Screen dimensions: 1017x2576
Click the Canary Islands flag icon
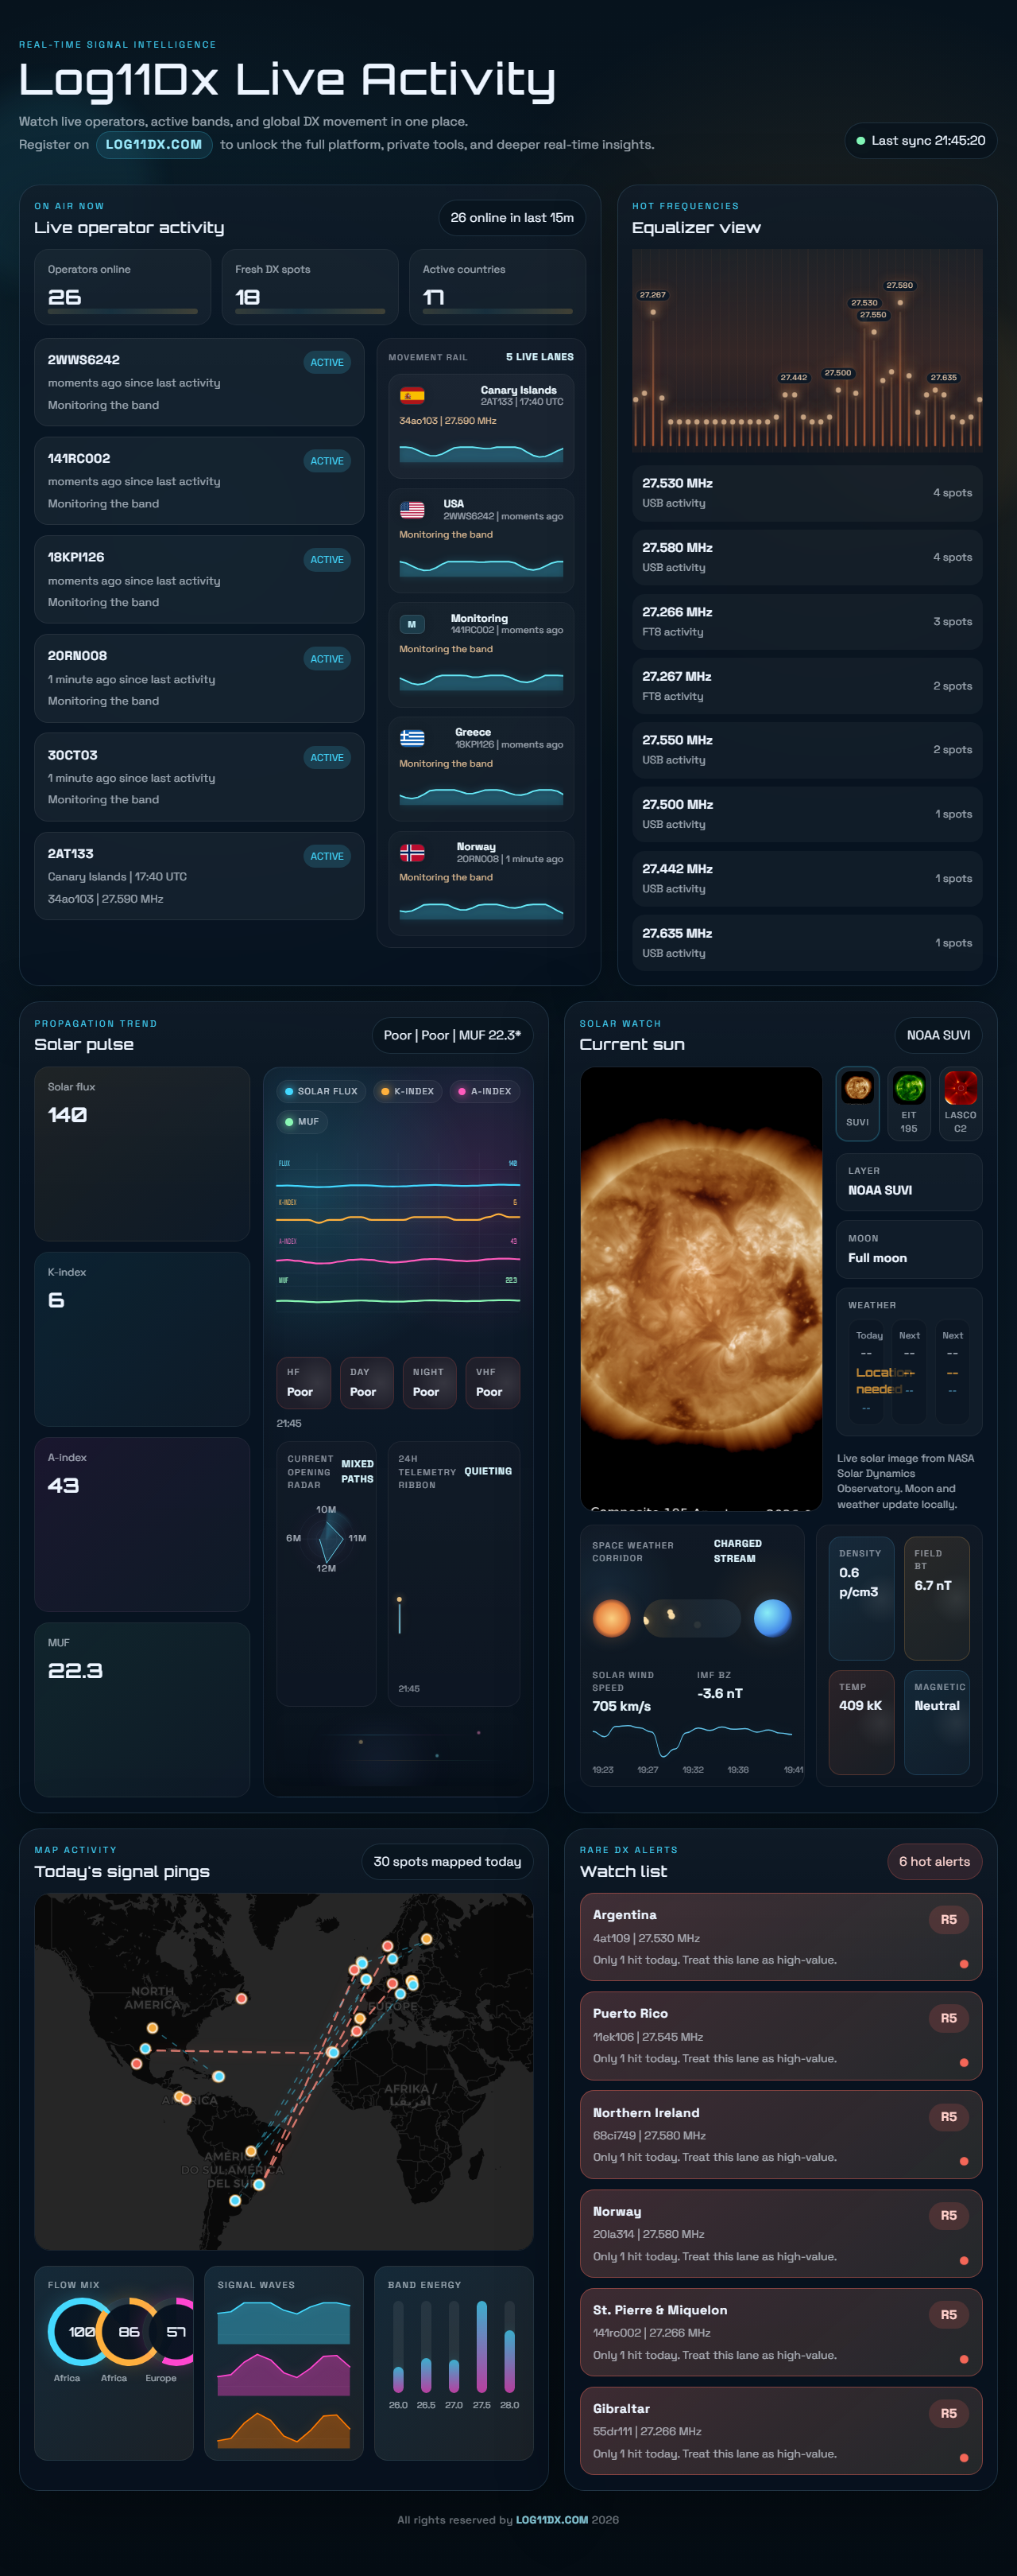point(412,396)
